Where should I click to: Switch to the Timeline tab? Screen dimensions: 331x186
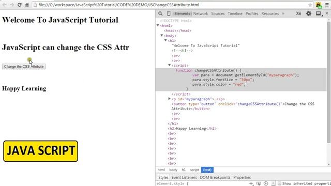[235, 13]
